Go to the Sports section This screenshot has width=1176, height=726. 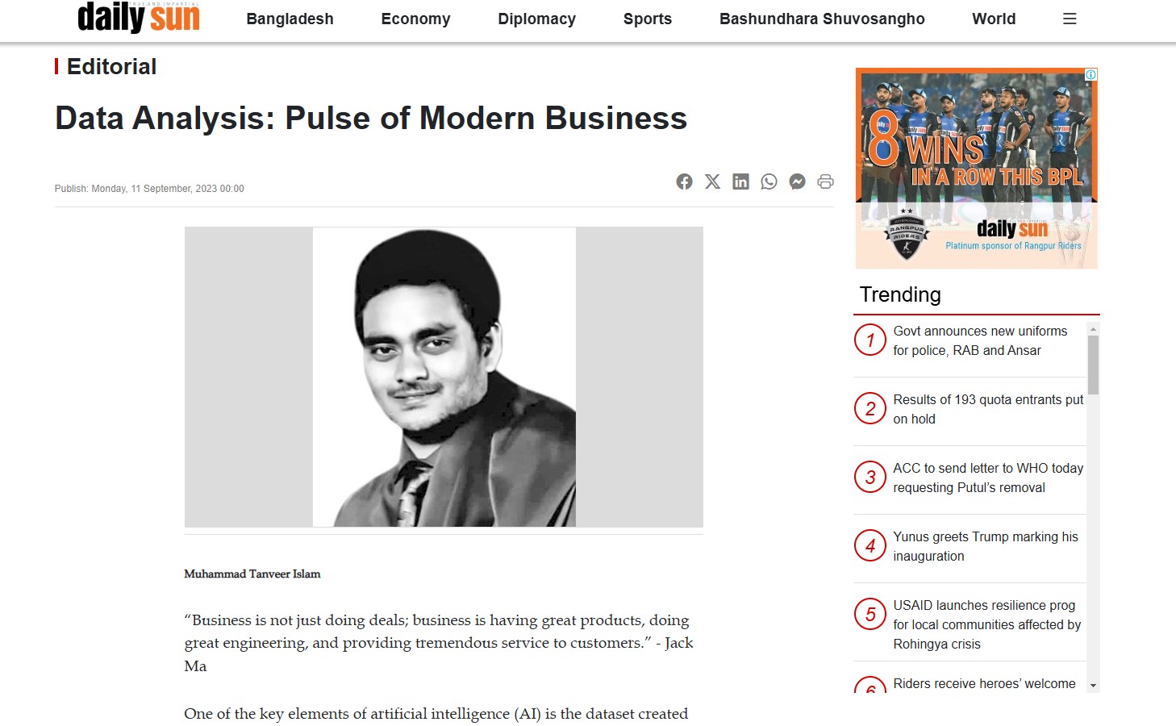coord(647,19)
